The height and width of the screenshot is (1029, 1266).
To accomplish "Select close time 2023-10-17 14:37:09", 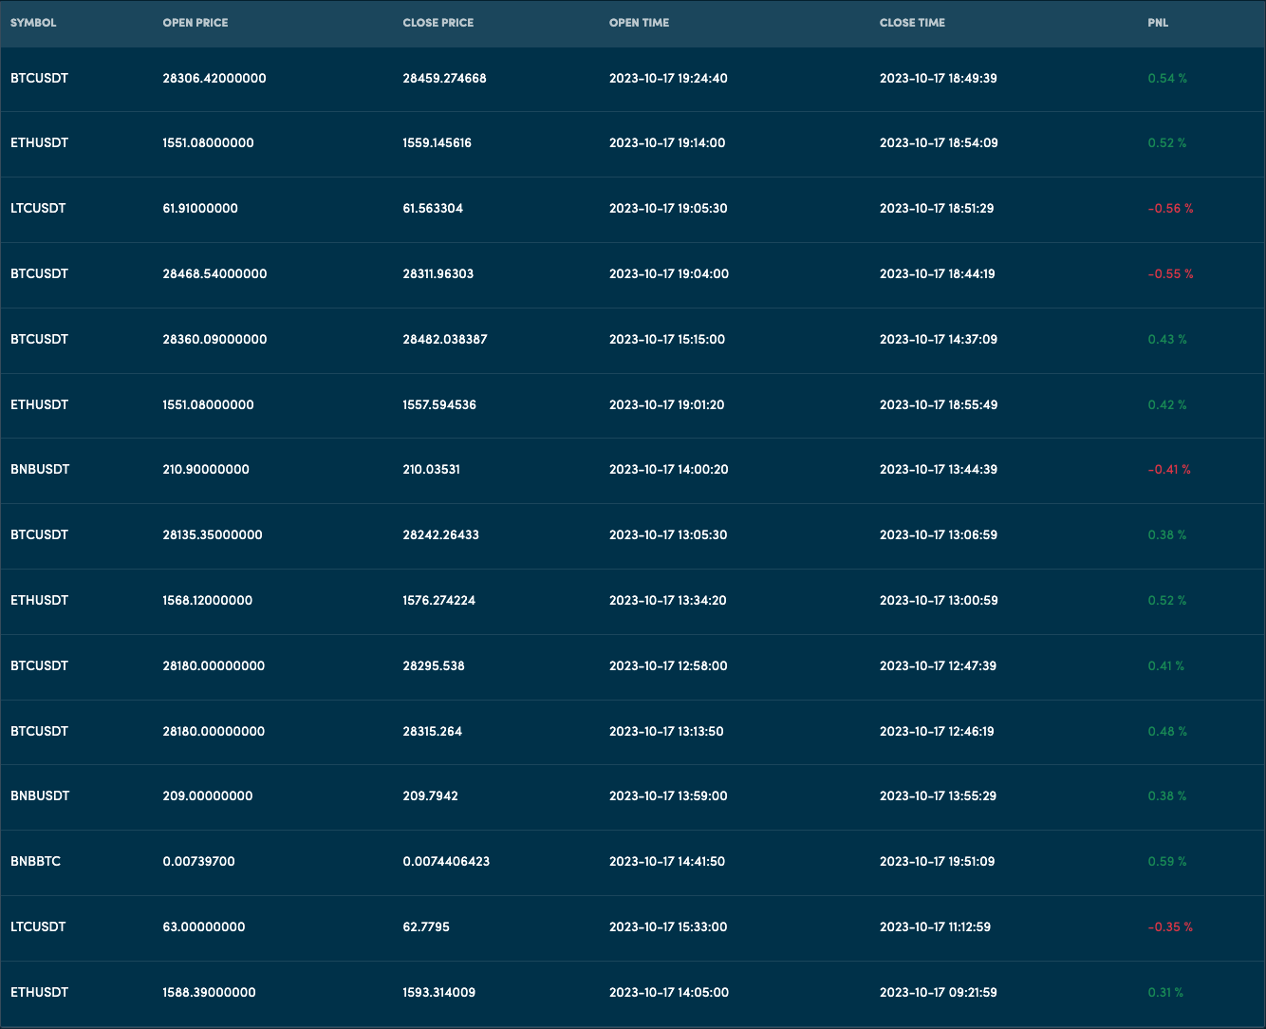I will tap(939, 340).
